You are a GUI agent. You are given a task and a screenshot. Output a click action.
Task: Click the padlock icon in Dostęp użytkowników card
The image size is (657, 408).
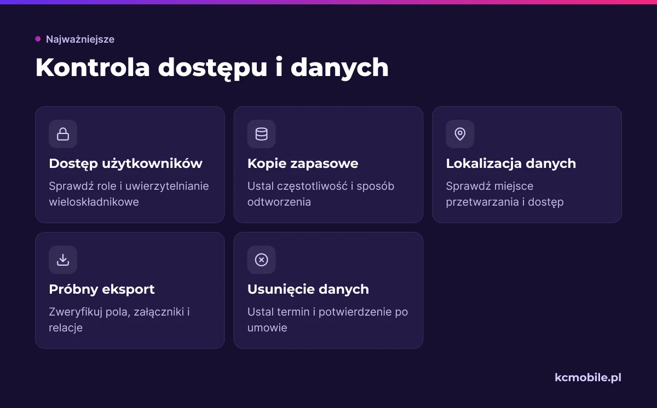[x=63, y=134]
